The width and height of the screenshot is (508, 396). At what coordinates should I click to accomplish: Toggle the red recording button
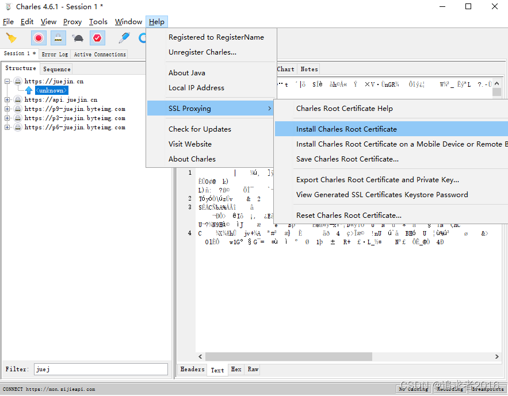[x=39, y=38]
